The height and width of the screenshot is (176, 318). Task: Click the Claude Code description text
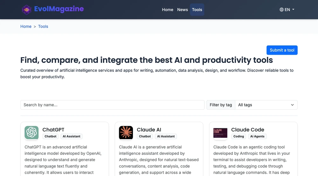(x=252, y=160)
